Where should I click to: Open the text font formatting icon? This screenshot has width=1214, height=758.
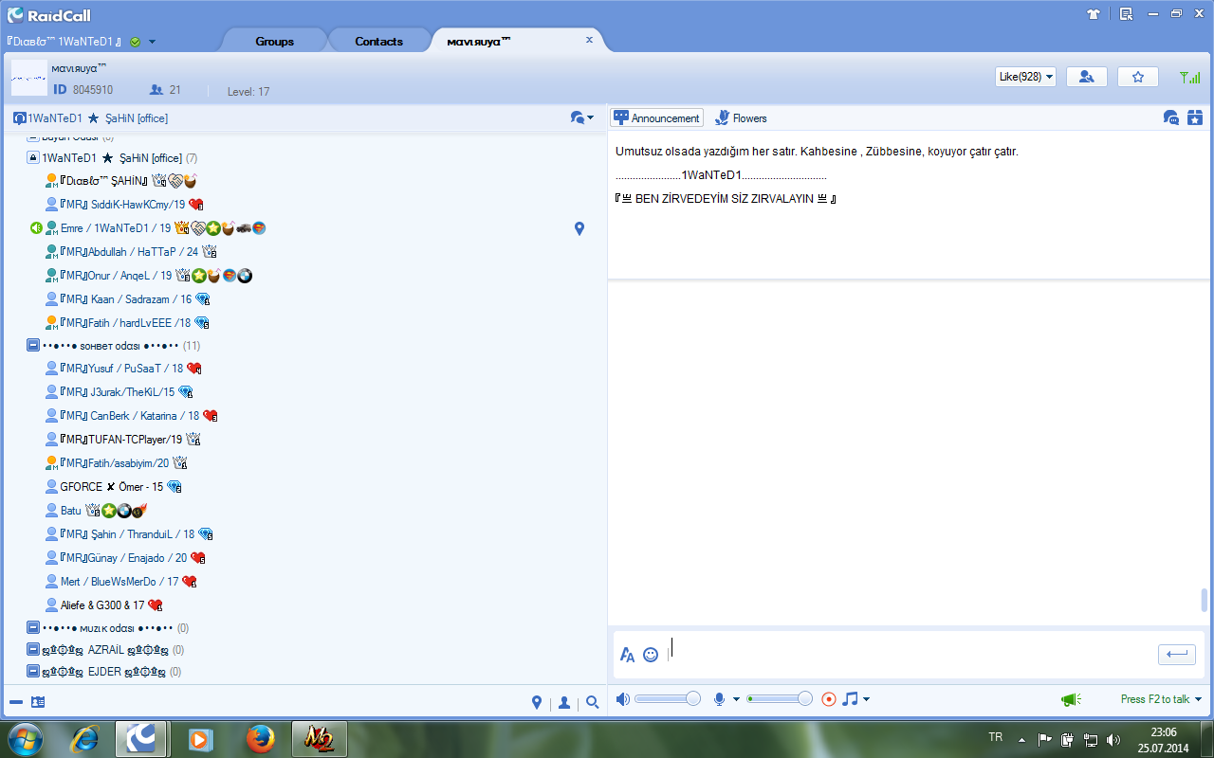point(627,654)
